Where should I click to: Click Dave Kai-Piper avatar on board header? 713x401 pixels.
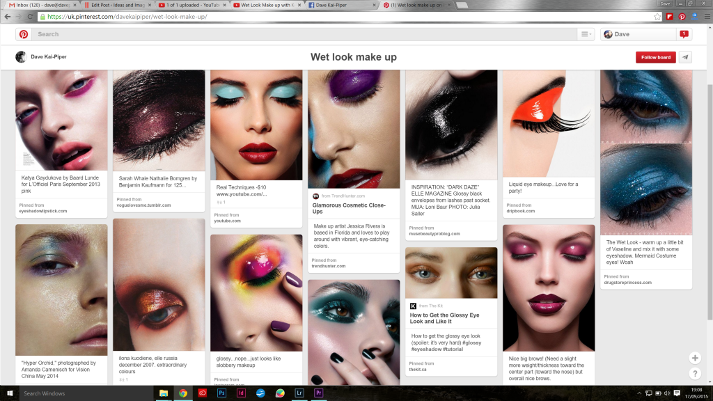[x=21, y=57]
